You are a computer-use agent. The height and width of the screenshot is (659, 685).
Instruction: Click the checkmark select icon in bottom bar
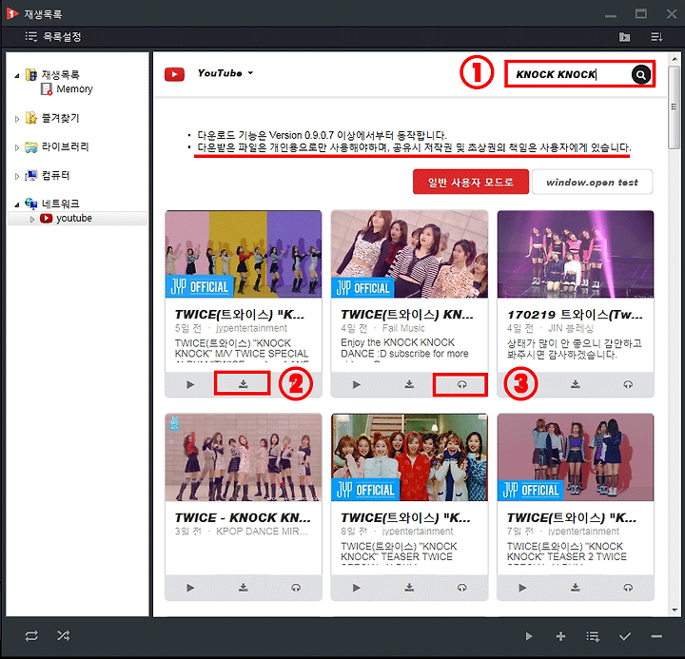(625, 636)
